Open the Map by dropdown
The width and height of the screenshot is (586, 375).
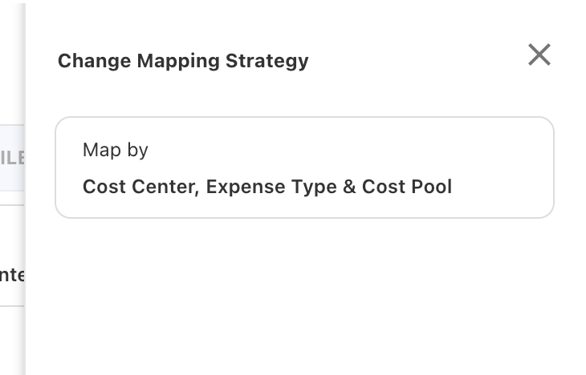coord(303,167)
